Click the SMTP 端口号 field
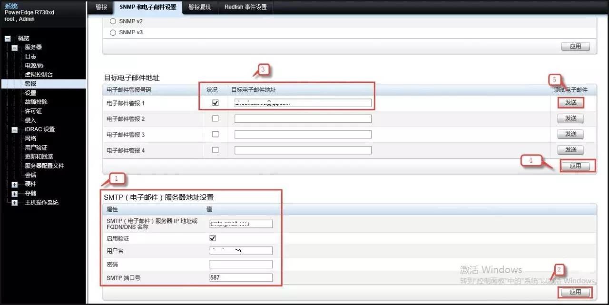Viewport: 609px width, 305px height. (241, 277)
